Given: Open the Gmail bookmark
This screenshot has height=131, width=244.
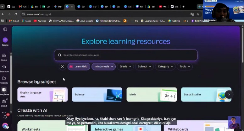Looking at the screenshot, I should point(14,21).
